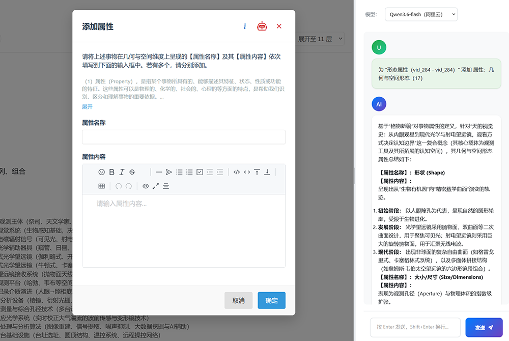Image resolution: width=509 pixels, height=341 pixels.
Task: Click the 取消 button
Action: [x=239, y=300]
